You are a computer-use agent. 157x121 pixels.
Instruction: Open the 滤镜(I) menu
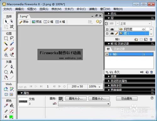click(x=93, y=9)
